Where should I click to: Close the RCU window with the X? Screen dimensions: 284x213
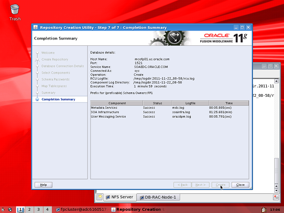[x=248, y=28]
